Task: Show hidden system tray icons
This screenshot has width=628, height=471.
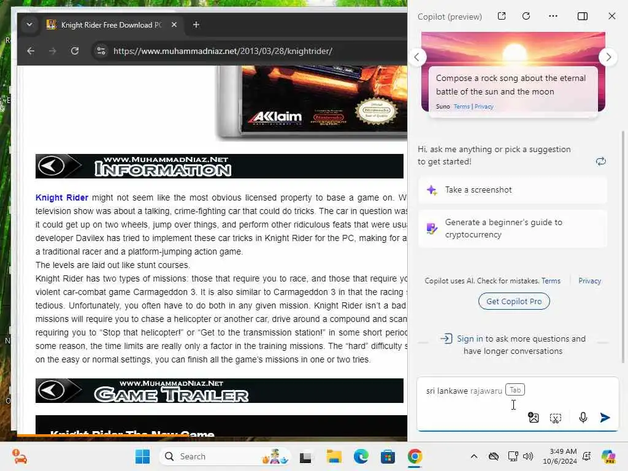Action: (x=474, y=456)
